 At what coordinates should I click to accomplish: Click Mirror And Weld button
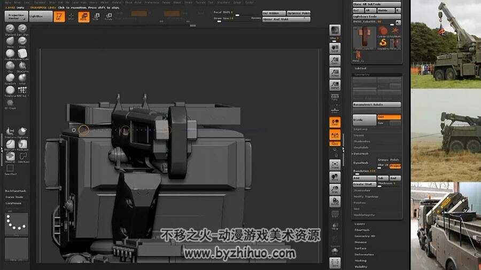286,19
